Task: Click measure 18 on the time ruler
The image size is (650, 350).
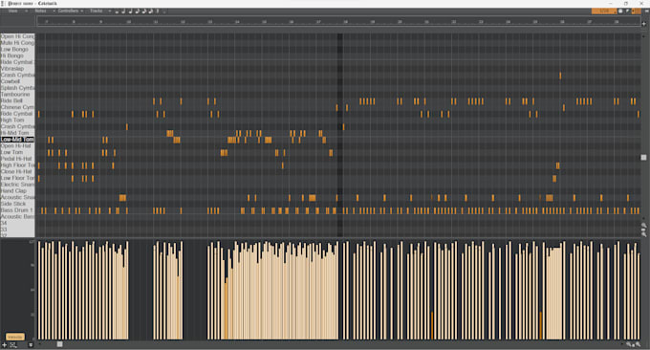Action: [x=345, y=22]
